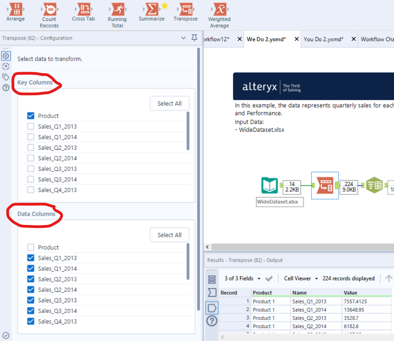Switch to the You Do 2.yxmd tab
The width and height of the screenshot is (394, 341).
[x=324, y=39]
